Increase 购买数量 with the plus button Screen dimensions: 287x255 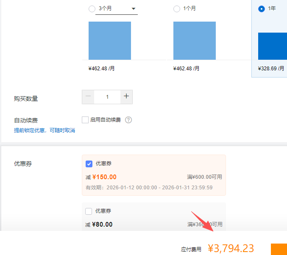coord(126,97)
